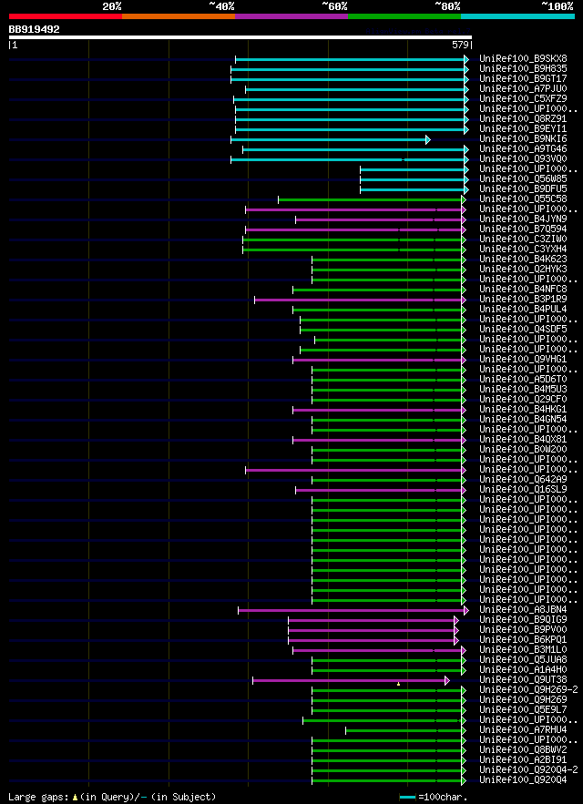Screen dimensions: 583x804
Task: Select the UniRef100_B4HKG1 entry
Action: [x=523, y=409]
